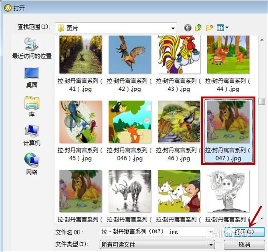Screen dimensions: 268x252
Task: Select thumbnail 拉·封丹寓言系列 (41).jpg
Action: pyautogui.click(x=80, y=54)
